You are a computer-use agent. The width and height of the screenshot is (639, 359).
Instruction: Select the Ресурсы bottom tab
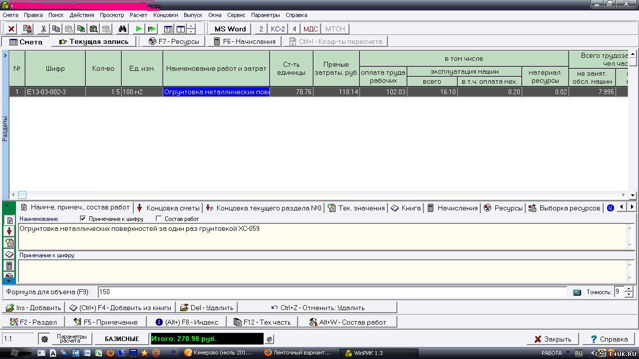click(503, 208)
